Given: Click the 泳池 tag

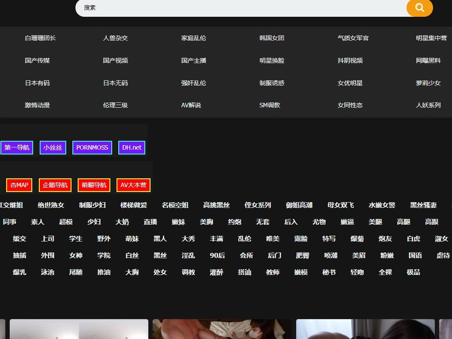Looking at the screenshot, I should pyautogui.click(x=47, y=272).
